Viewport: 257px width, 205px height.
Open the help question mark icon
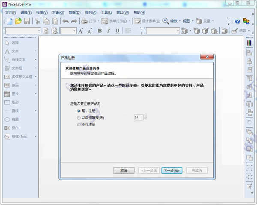point(237,21)
